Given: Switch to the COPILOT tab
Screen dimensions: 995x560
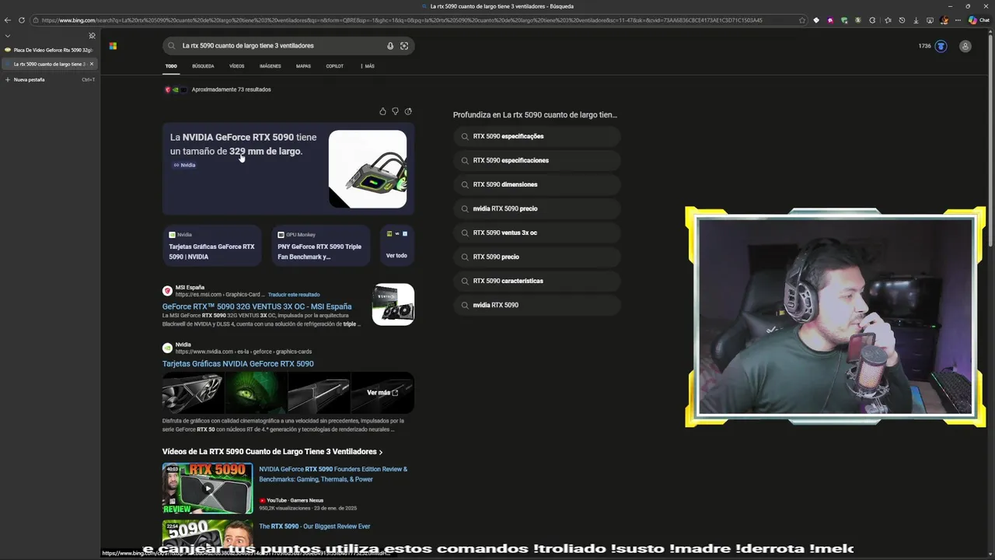Looking at the screenshot, I should [335, 66].
